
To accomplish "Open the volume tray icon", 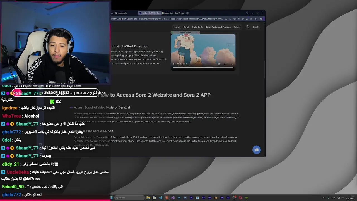I will (x=342, y=198).
